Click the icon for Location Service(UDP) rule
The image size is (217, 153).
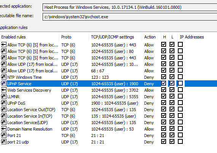coord(3,123)
